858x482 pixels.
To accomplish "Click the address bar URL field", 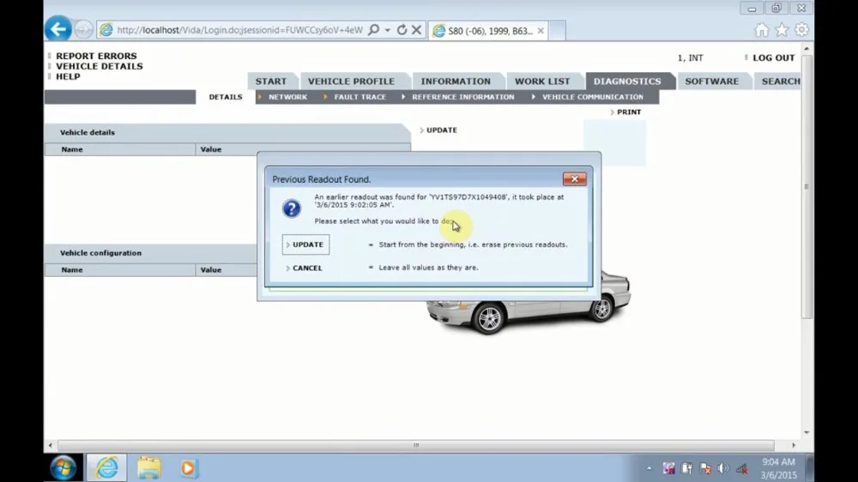I will click(x=239, y=30).
